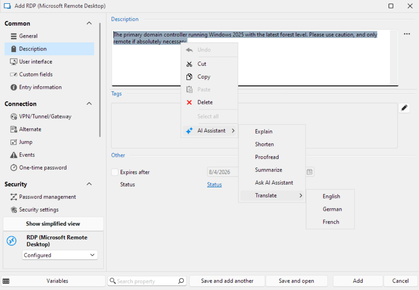This screenshot has height=290, width=419.
Task: Collapse the Common section
Action: point(89,23)
